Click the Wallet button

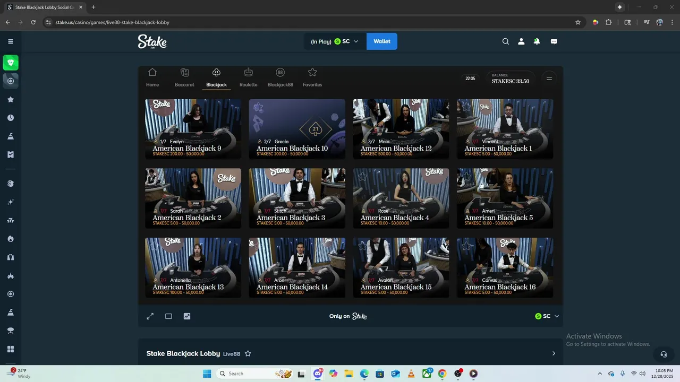(x=382, y=41)
